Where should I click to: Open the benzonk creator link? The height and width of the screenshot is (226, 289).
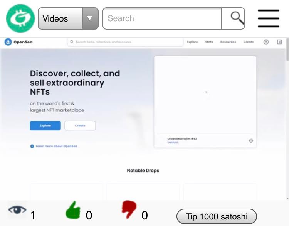[x=173, y=143]
